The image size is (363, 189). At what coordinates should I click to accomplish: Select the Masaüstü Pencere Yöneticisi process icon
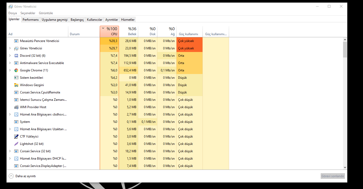16,41
